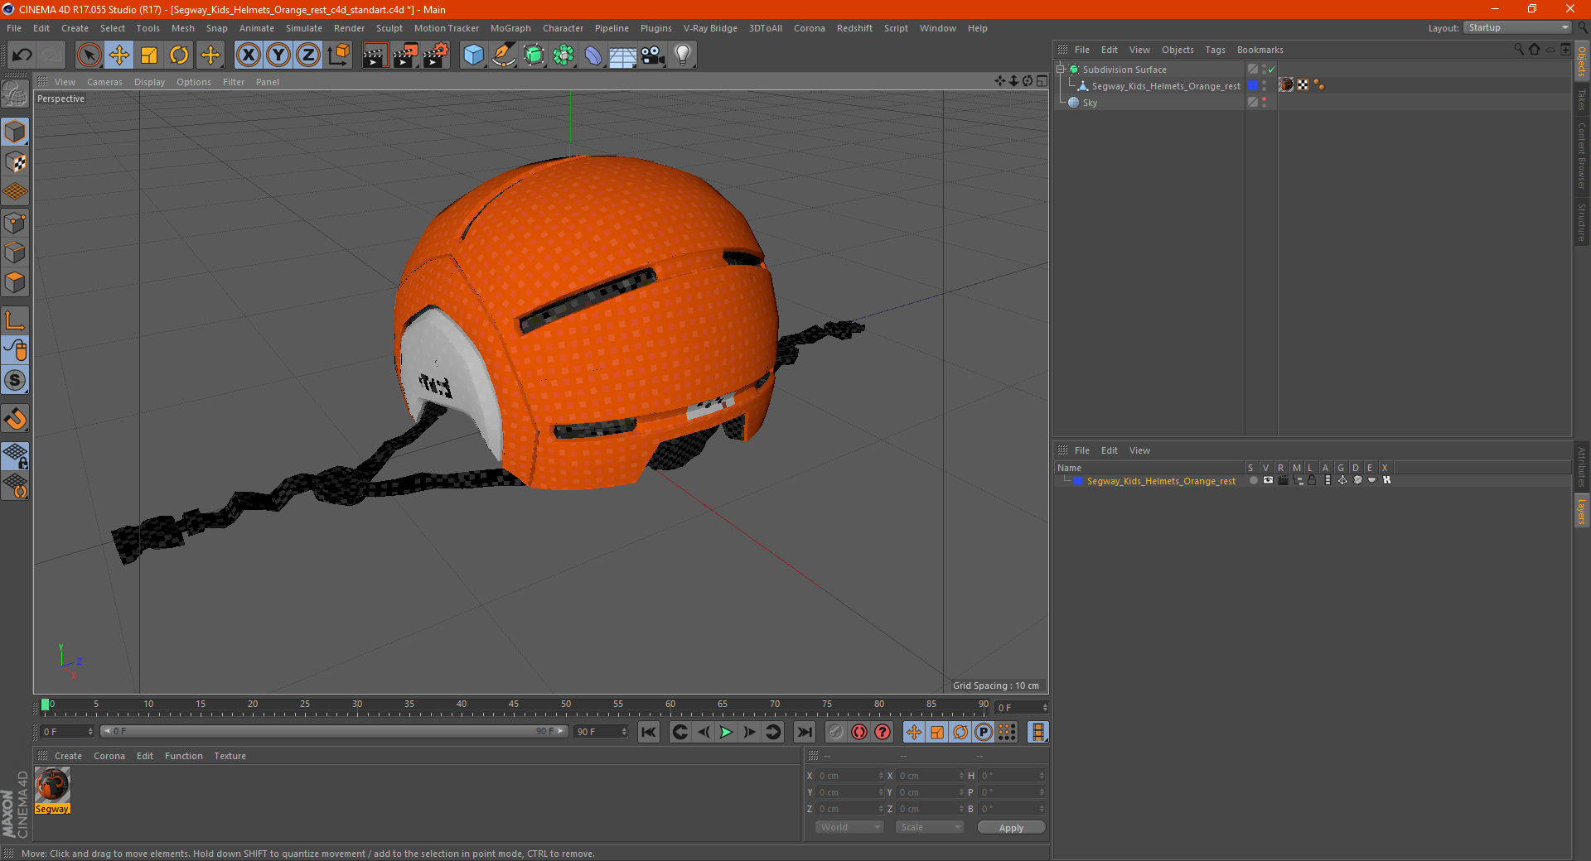
Task: Toggle Autokeying button
Action: [859, 732]
